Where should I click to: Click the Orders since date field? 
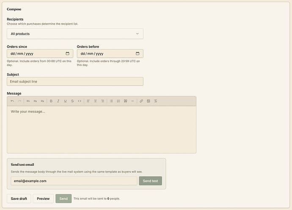click(x=40, y=54)
